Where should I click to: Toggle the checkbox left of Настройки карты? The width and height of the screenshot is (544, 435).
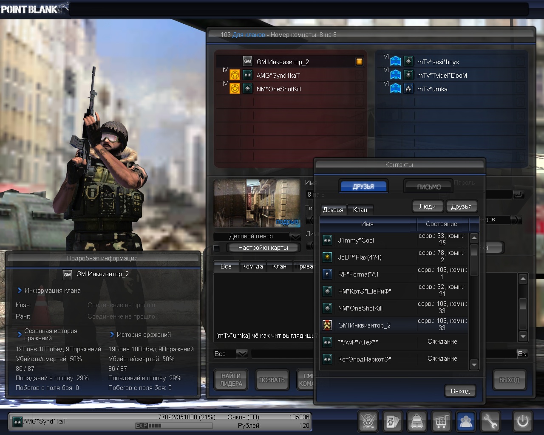(x=217, y=248)
